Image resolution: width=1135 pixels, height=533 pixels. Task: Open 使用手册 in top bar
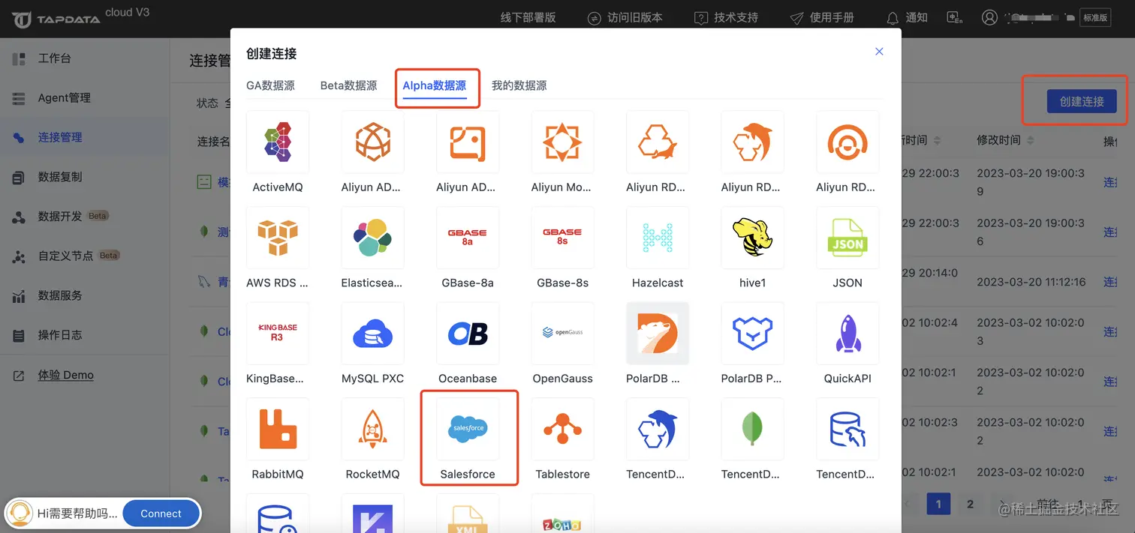coord(822,17)
